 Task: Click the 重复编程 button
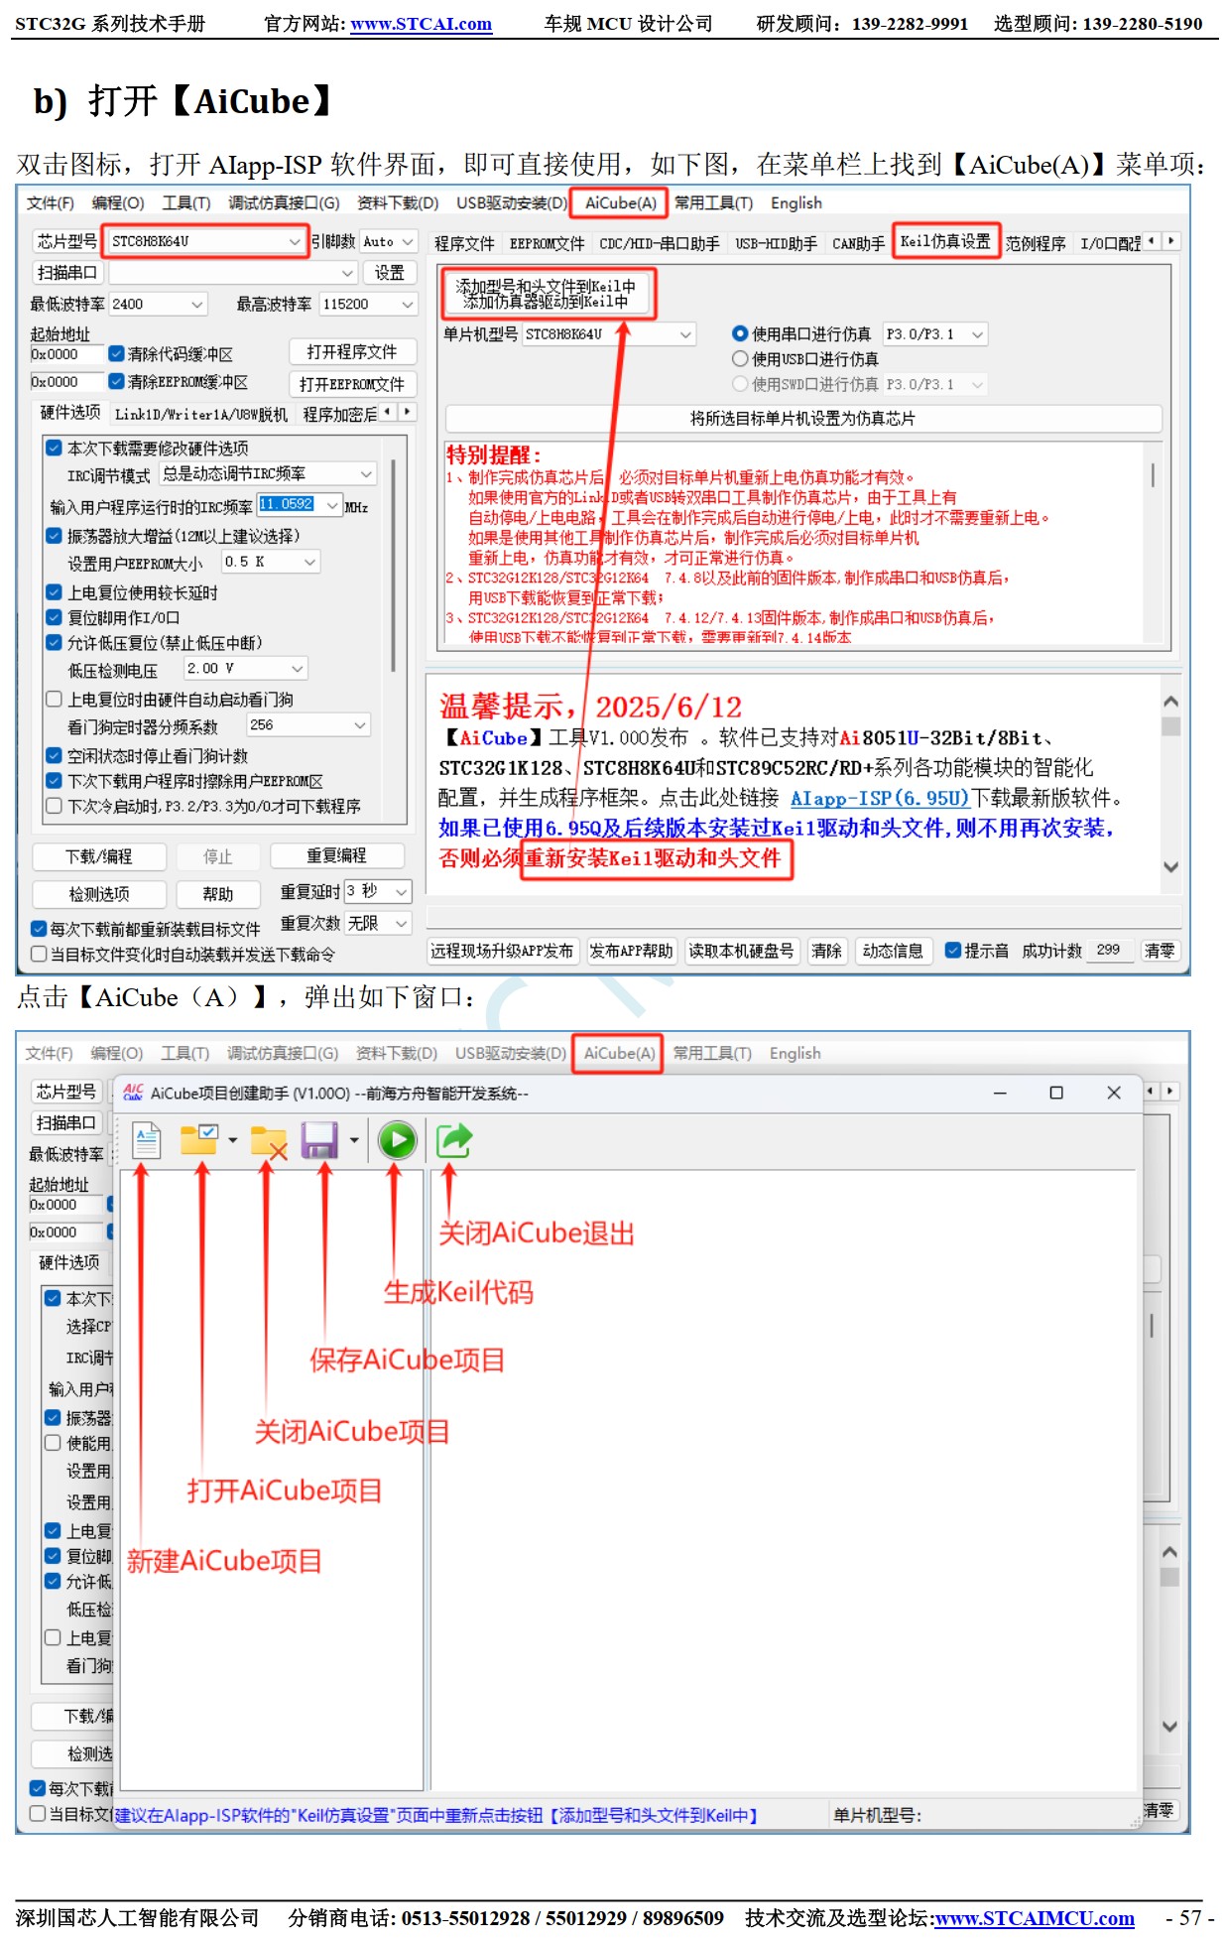(x=336, y=855)
